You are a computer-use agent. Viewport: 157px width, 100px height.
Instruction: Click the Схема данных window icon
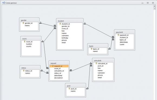coord(4,3)
